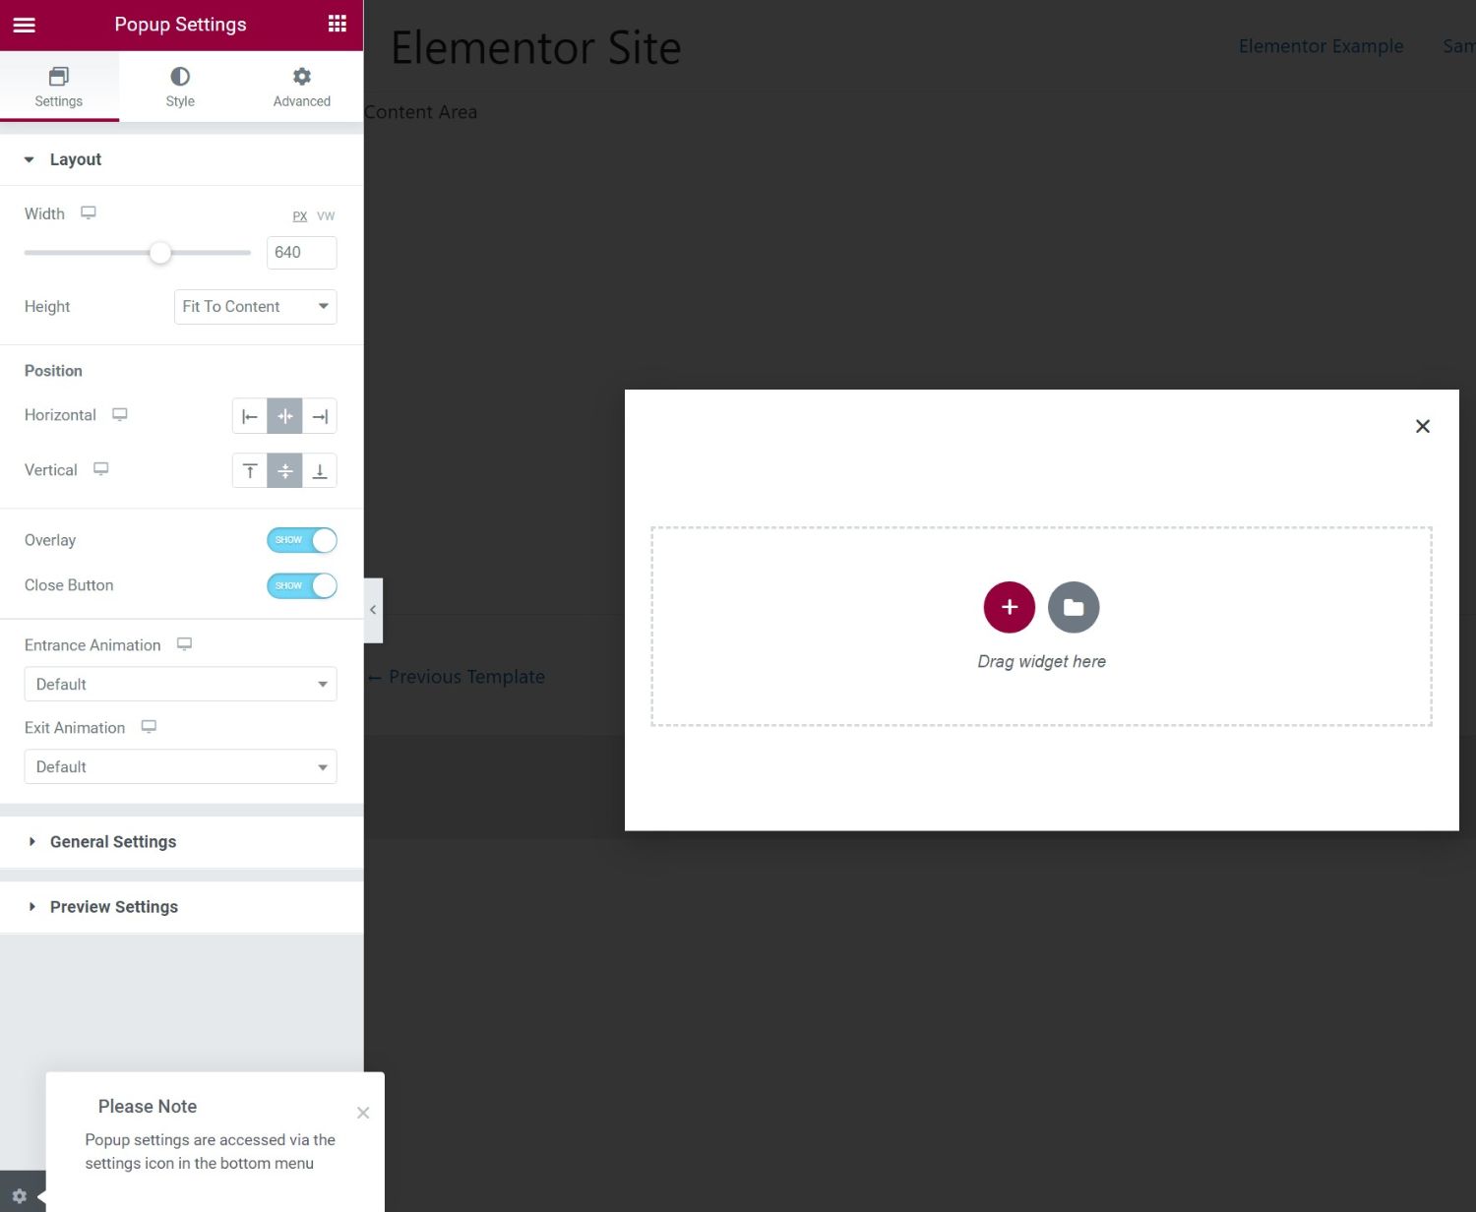Dismiss the Please Note message
1476x1212 pixels.
point(363,1113)
